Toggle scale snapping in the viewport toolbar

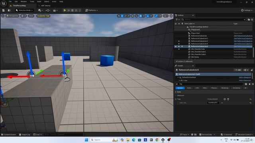(156, 16)
